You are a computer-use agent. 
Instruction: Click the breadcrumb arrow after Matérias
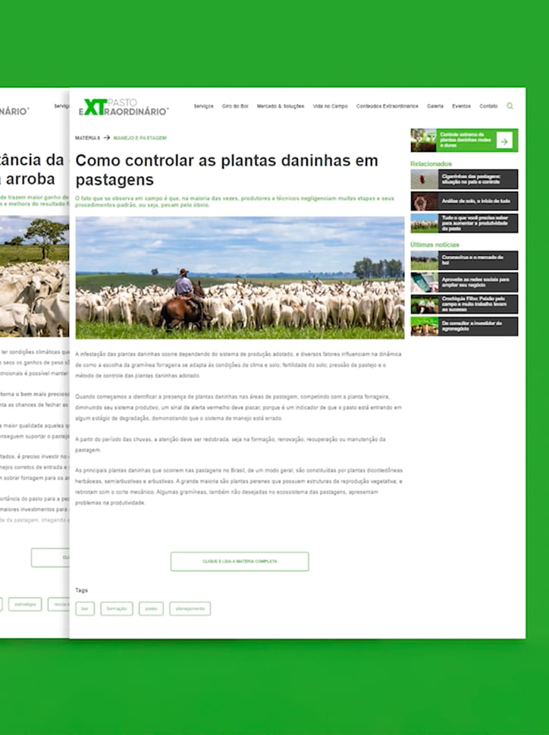coord(107,138)
